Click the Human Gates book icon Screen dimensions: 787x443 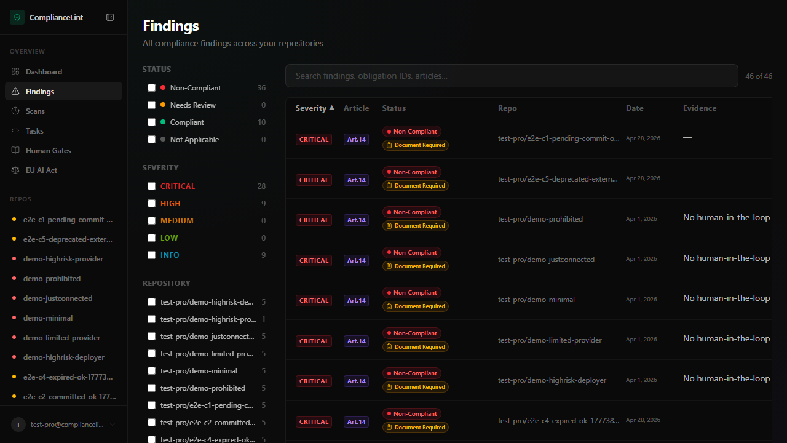15,151
